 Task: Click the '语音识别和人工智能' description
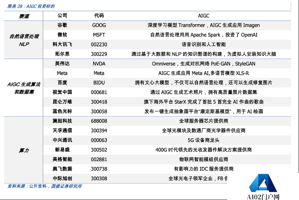[x=203, y=45]
